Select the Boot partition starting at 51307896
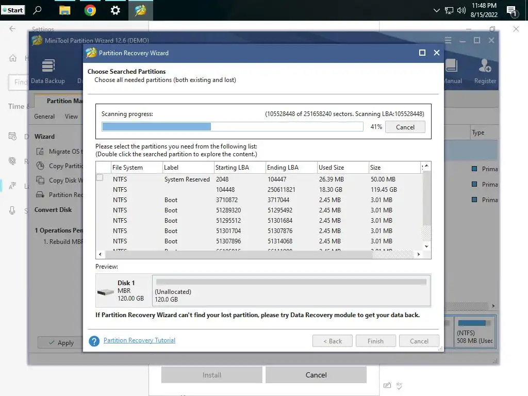This screenshot has height=396, width=528. (x=259, y=241)
